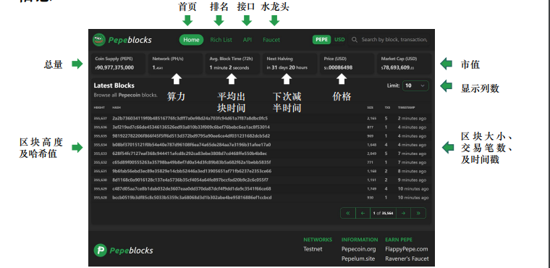This screenshot has height=268, width=550.
Task: Click the search by block, transaction field
Action: [x=389, y=40]
